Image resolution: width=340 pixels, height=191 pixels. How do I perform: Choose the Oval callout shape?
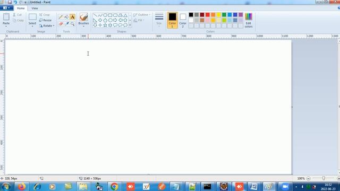(x=121, y=25)
